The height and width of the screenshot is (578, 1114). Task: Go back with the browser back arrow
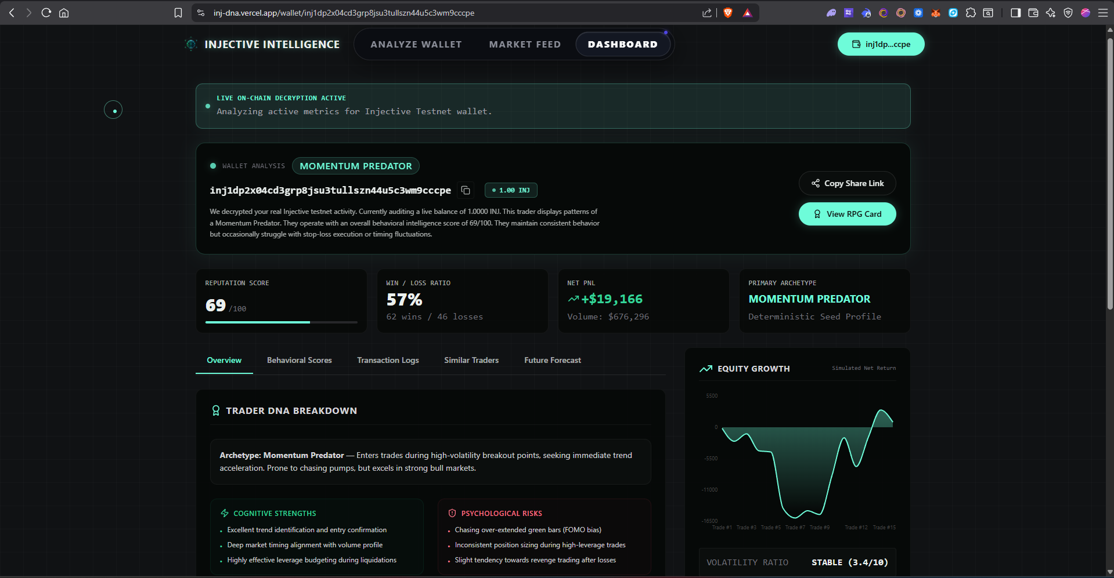click(12, 13)
